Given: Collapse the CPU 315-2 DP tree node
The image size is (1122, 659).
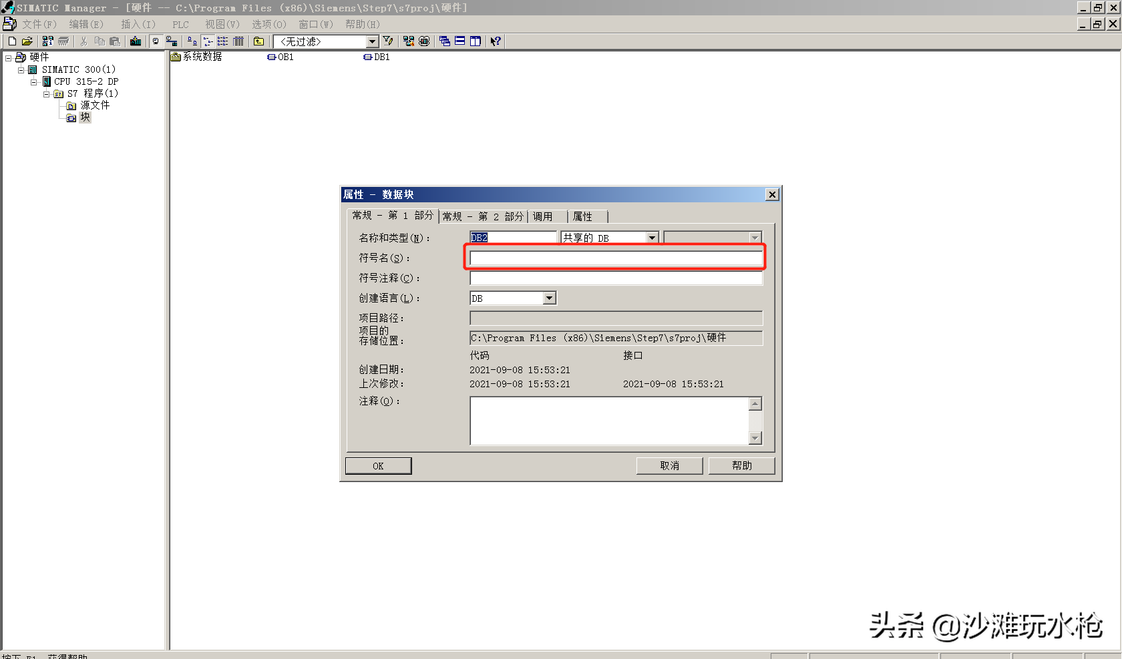Looking at the screenshot, I should click(x=33, y=82).
